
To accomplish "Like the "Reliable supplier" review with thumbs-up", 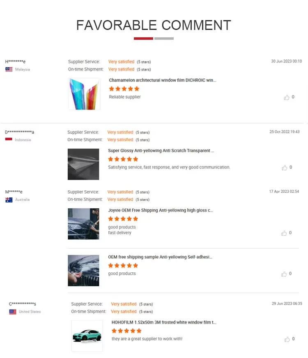I will coord(287,97).
